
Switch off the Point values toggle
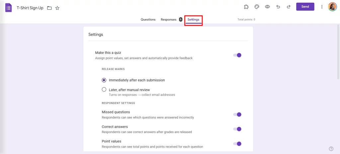coord(237,144)
